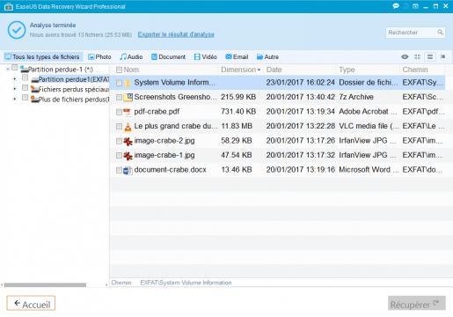Click the document-crabe.docx Word icon
The height and width of the screenshot is (317, 453).
click(x=128, y=170)
